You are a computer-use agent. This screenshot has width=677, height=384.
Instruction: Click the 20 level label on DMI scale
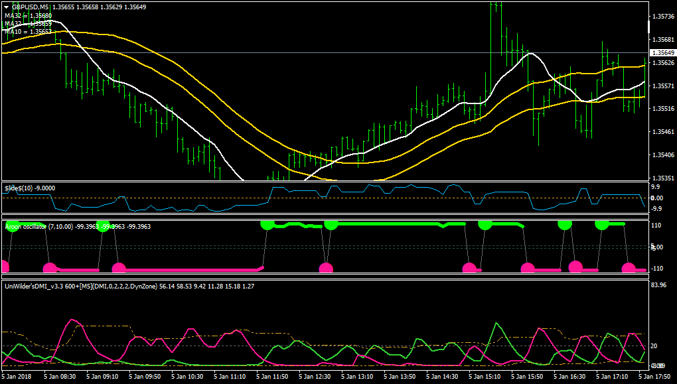tap(654, 346)
